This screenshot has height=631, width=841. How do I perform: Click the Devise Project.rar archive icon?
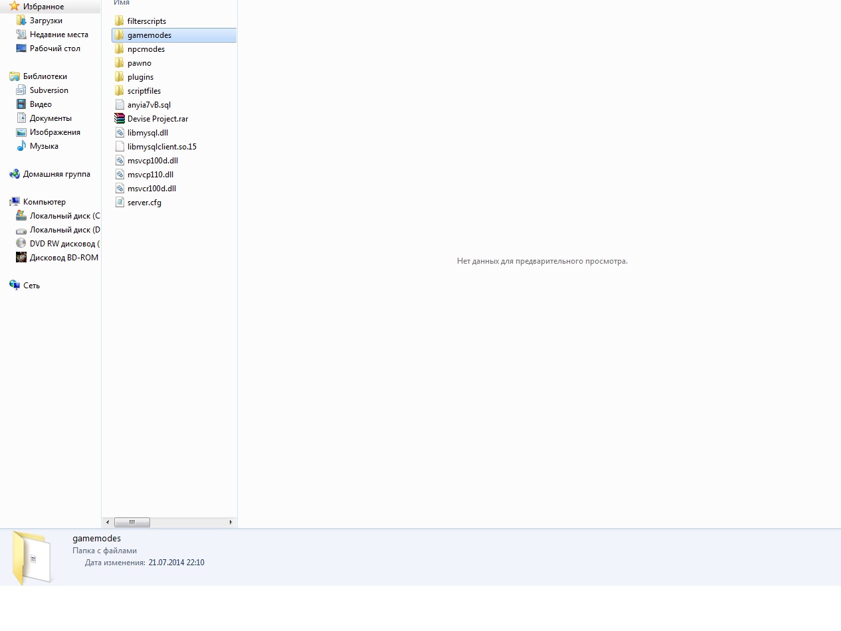[120, 118]
